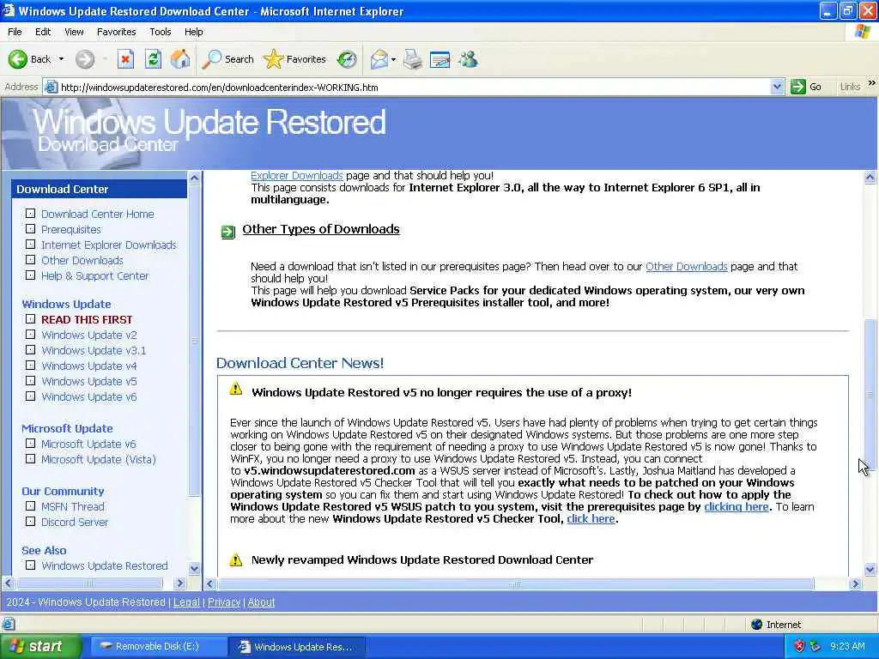Open the Favorites menu
The image size is (879, 659).
tap(116, 32)
